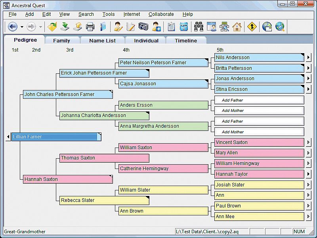Screen dimensions: 317x238
Task: Expand ancestors arrow next to Nils Andersson
Action: pos(308,58)
